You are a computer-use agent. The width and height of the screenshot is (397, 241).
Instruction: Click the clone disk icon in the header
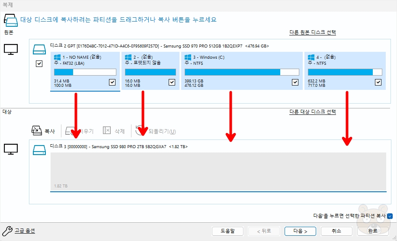coord(11,20)
